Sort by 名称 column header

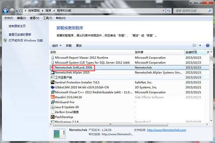pos(91,52)
